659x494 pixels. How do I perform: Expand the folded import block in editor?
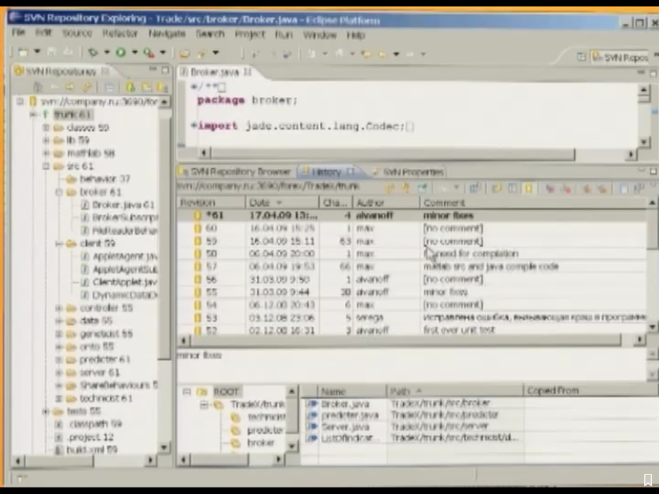194,125
